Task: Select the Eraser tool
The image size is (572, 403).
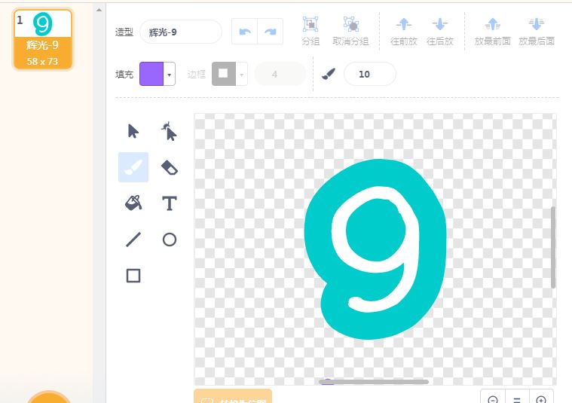Action: 170,167
